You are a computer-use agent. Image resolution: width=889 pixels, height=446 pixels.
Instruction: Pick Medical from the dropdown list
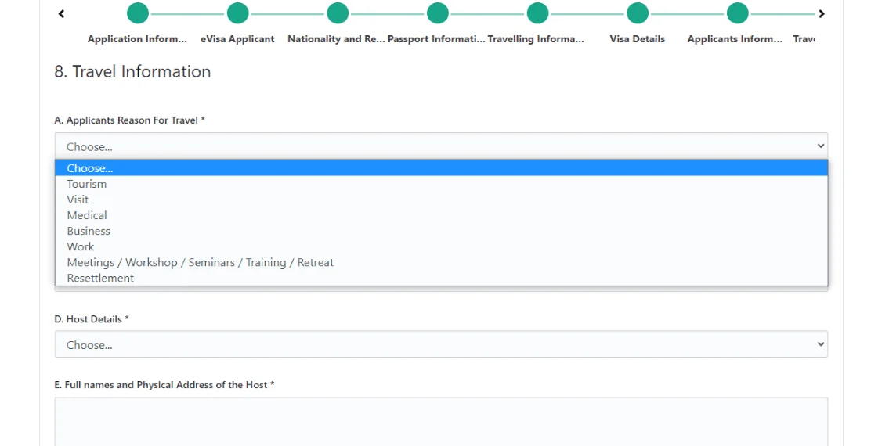87,215
